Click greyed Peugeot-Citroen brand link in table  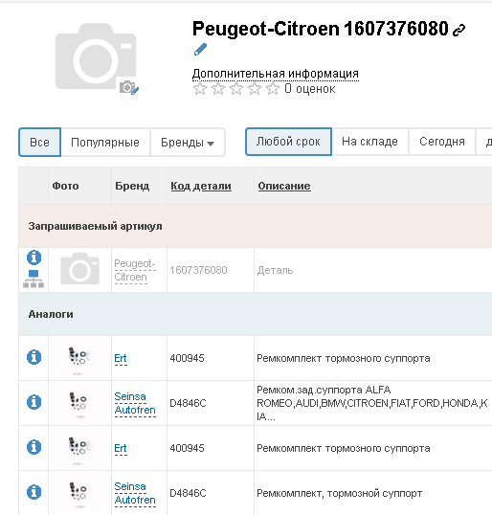tap(135, 270)
